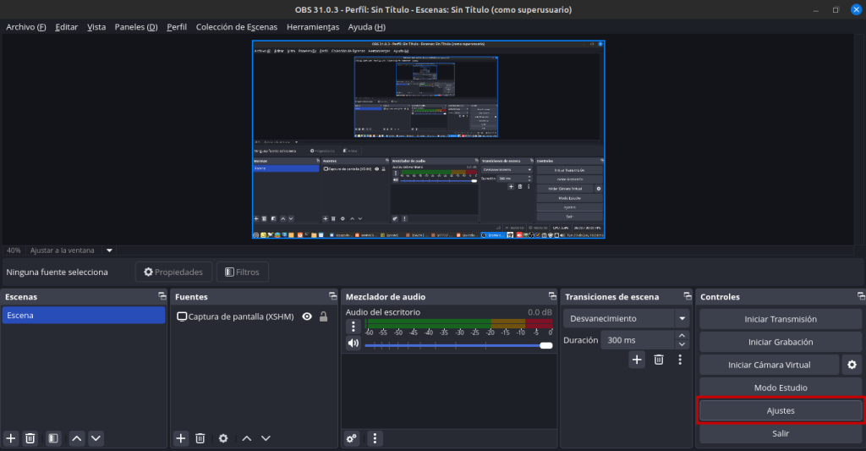Add a new scene with the plus icon
Screen dimensions: 866x451
pos(11,438)
